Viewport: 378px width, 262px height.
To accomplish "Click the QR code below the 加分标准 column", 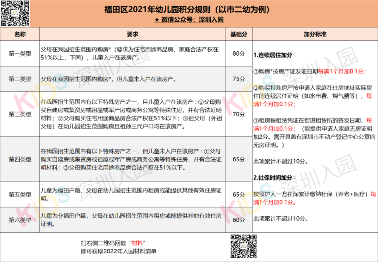I will 243,247.
